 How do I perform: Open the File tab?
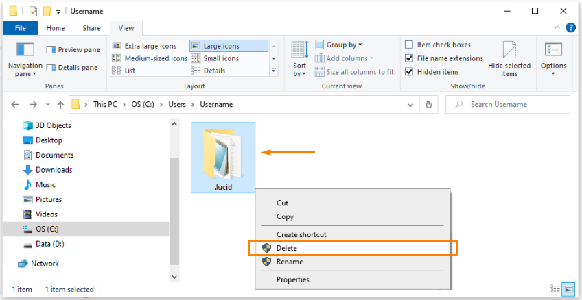click(21, 28)
